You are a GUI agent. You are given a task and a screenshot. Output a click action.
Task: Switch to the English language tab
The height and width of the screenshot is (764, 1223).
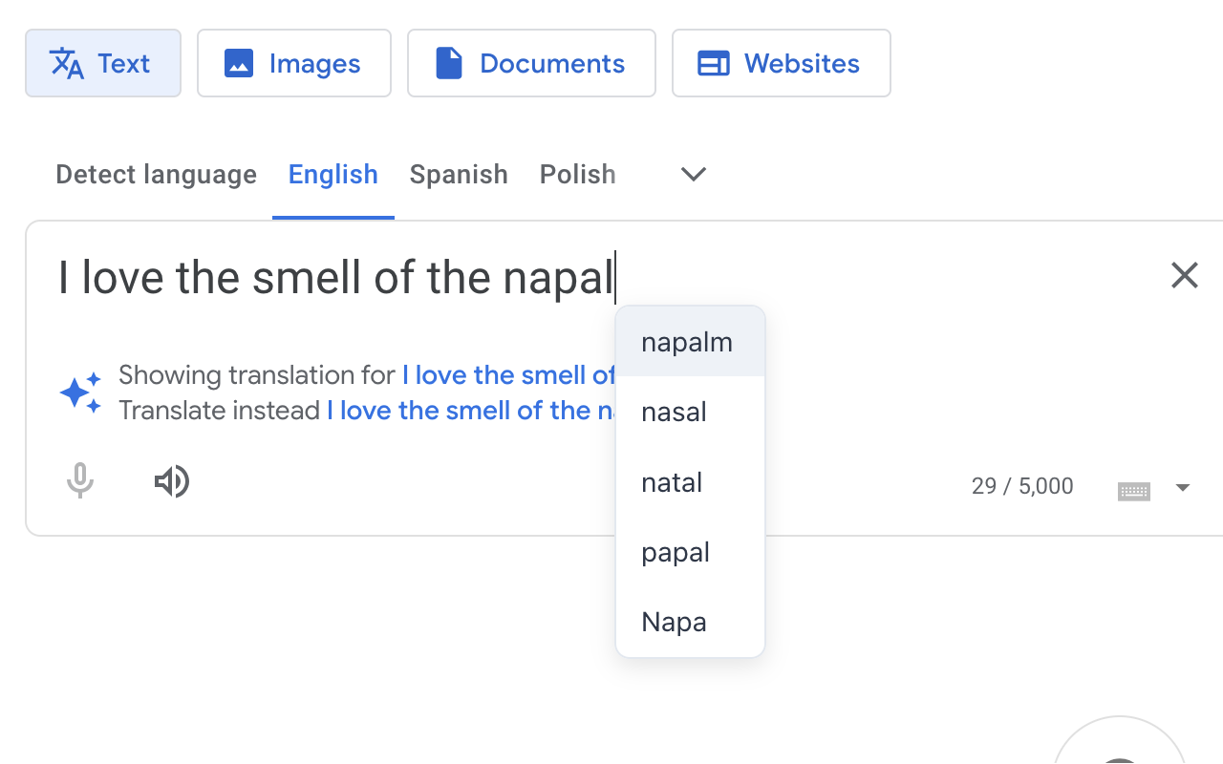[333, 174]
